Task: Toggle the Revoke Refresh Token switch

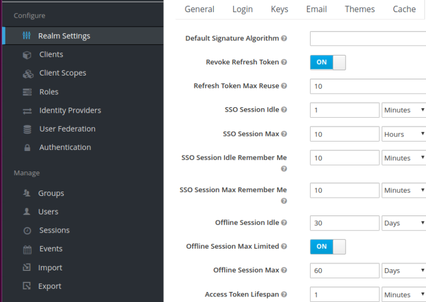Action: 328,62
